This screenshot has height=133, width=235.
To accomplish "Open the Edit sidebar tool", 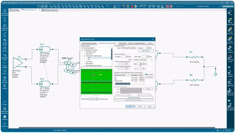I will [4, 34].
